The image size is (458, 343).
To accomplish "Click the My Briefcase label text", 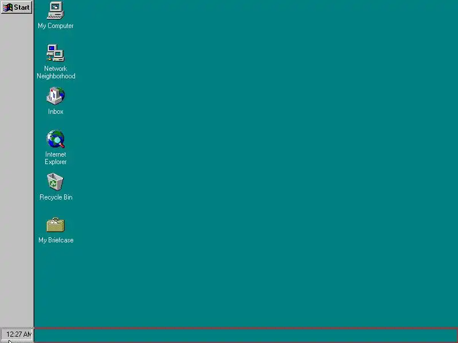I will click(56, 240).
